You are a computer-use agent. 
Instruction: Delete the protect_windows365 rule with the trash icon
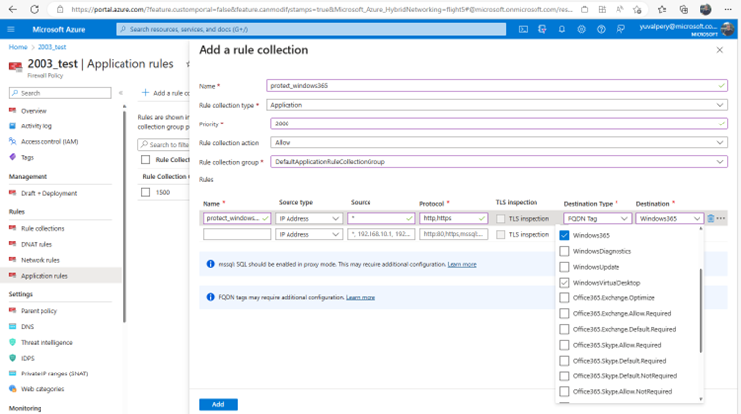click(710, 218)
